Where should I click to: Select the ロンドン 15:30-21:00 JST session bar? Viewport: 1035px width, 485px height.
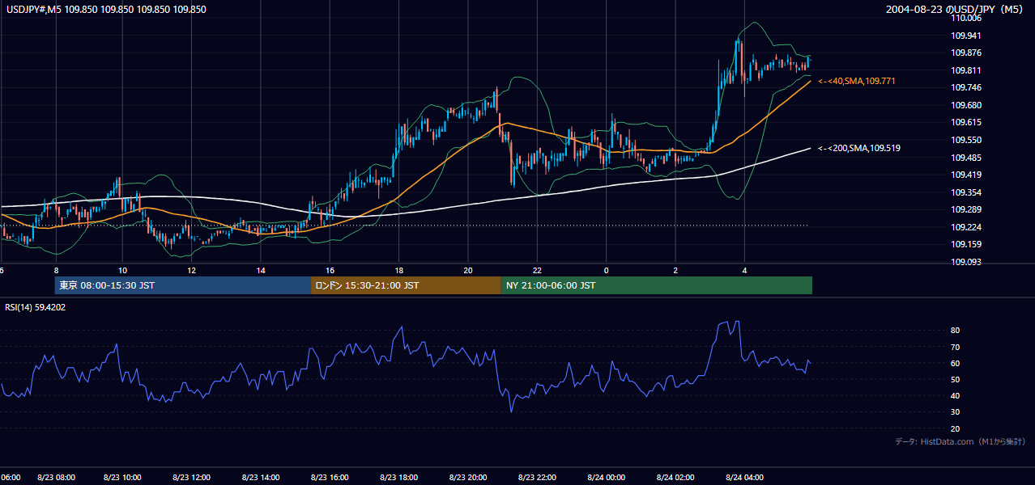pyautogui.click(x=406, y=285)
